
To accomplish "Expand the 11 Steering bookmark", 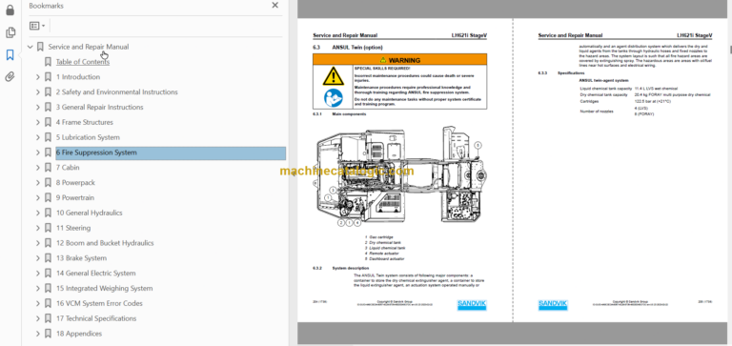I will tap(38, 228).
